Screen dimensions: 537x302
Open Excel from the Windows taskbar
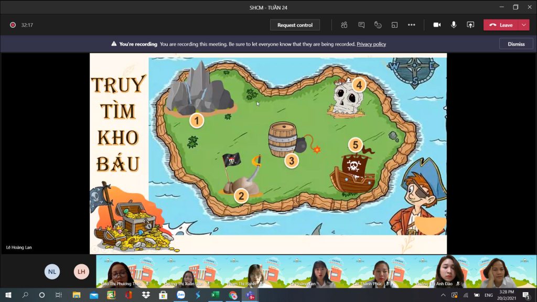(215, 295)
